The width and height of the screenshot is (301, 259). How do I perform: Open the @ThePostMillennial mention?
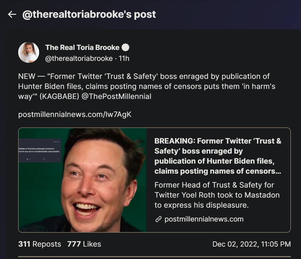[116, 96]
